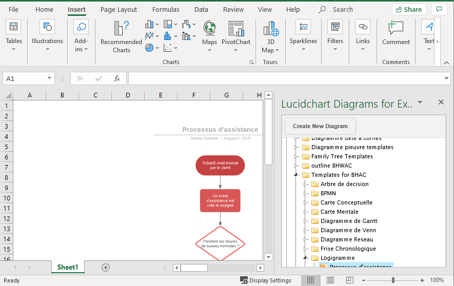Open the Maps chart button
The height and width of the screenshot is (286, 454).
(209, 36)
